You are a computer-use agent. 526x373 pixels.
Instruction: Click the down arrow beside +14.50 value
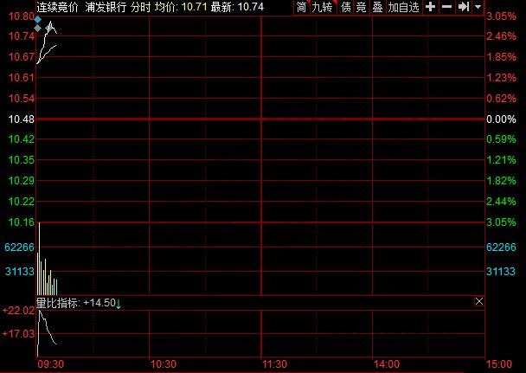[x=119, y=303]
